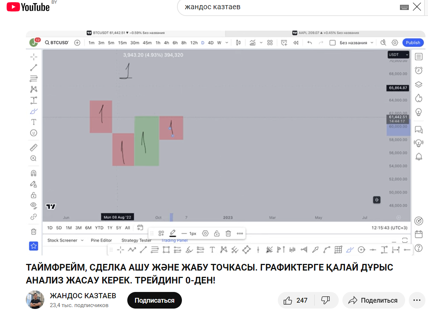Toggle the fullscreen layout checkbox square
Screen dimensions: 428x313
click(332, 42)
